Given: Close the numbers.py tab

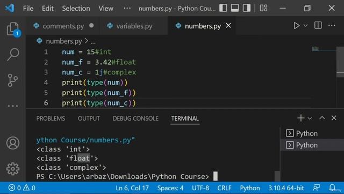Looking at the screenshot, I should point(228,25).
